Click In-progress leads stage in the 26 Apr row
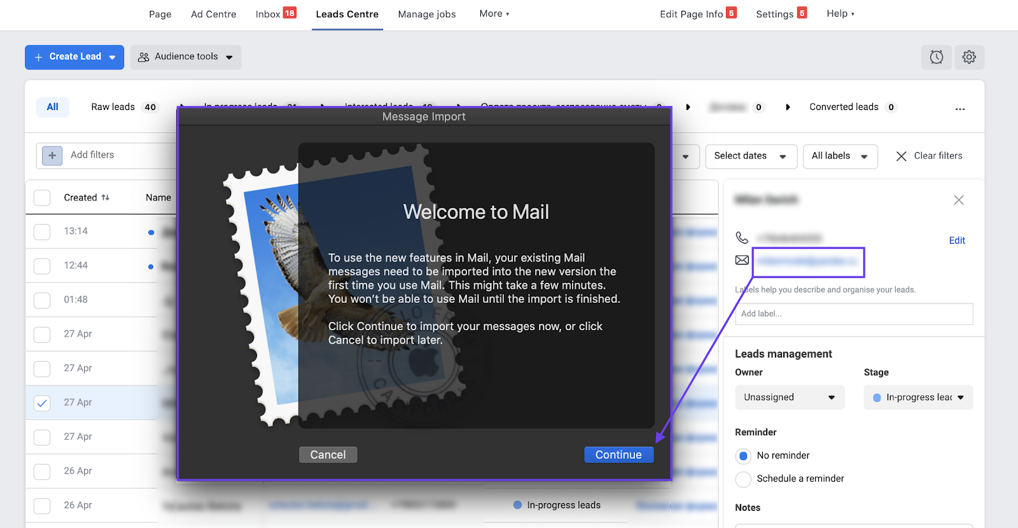This screenshot has width=1018, height=528. tap(557, 505)
